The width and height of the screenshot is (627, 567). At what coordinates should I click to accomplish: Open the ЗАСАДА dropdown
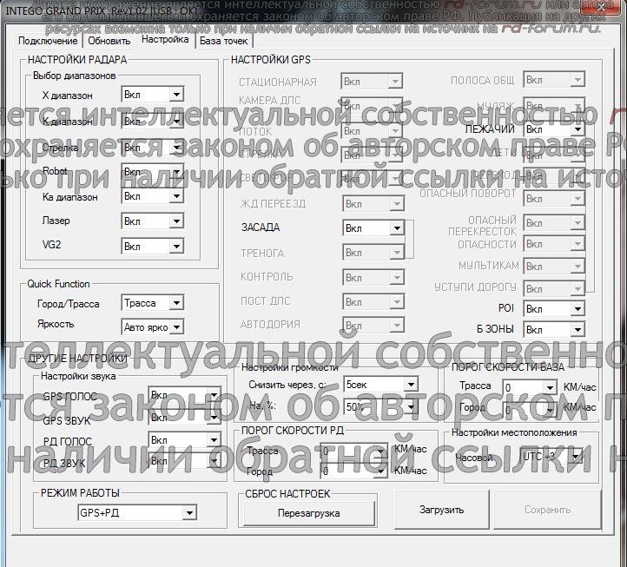pos(373,228)
